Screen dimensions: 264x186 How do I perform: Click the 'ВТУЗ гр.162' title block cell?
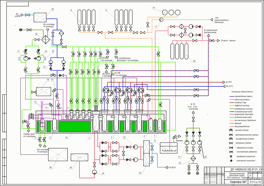(255, 182)
